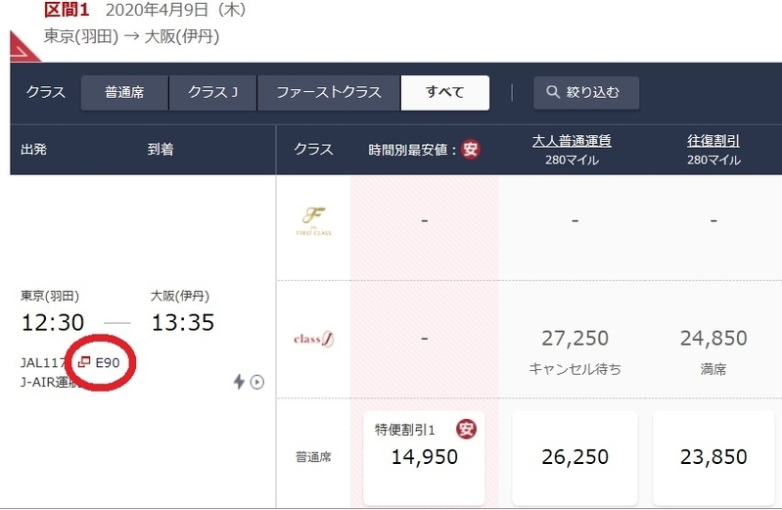Click the red 安 badge in header
Viewport: 782px width, 510px height.
(470, 149)
